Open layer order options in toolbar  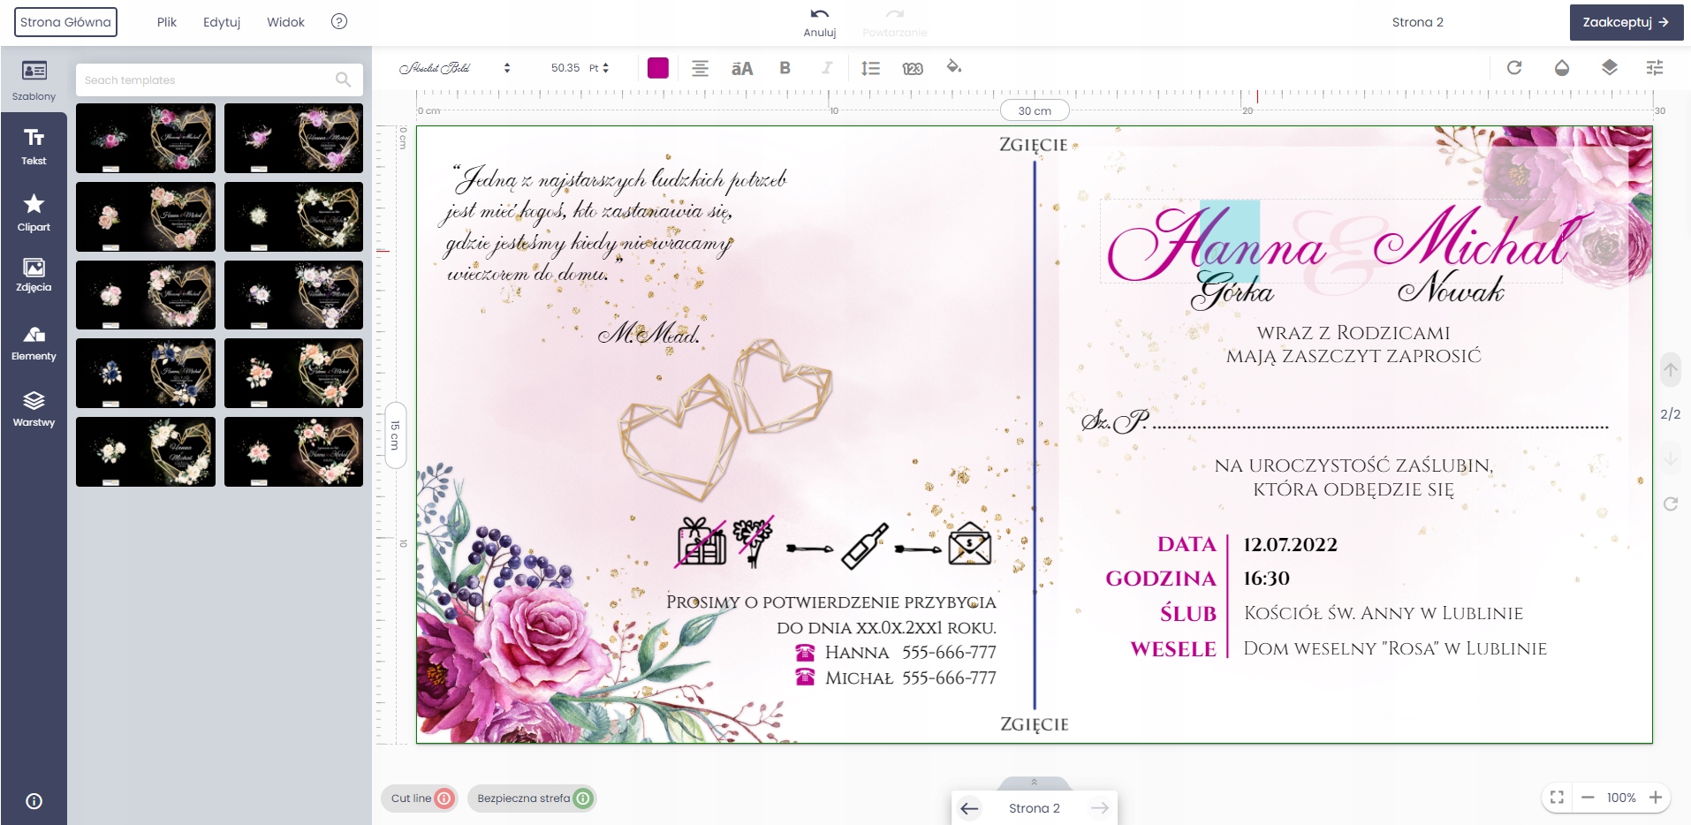pos(1609,68)
